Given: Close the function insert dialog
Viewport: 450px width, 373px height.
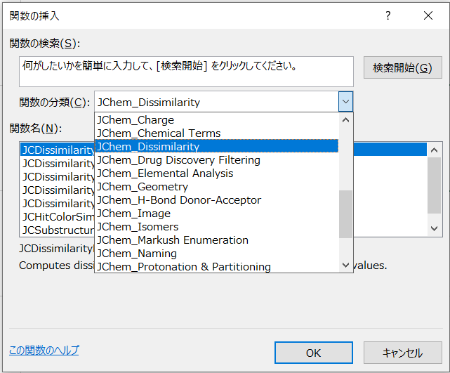Looking at the screenshot, I should pos(428,15).
